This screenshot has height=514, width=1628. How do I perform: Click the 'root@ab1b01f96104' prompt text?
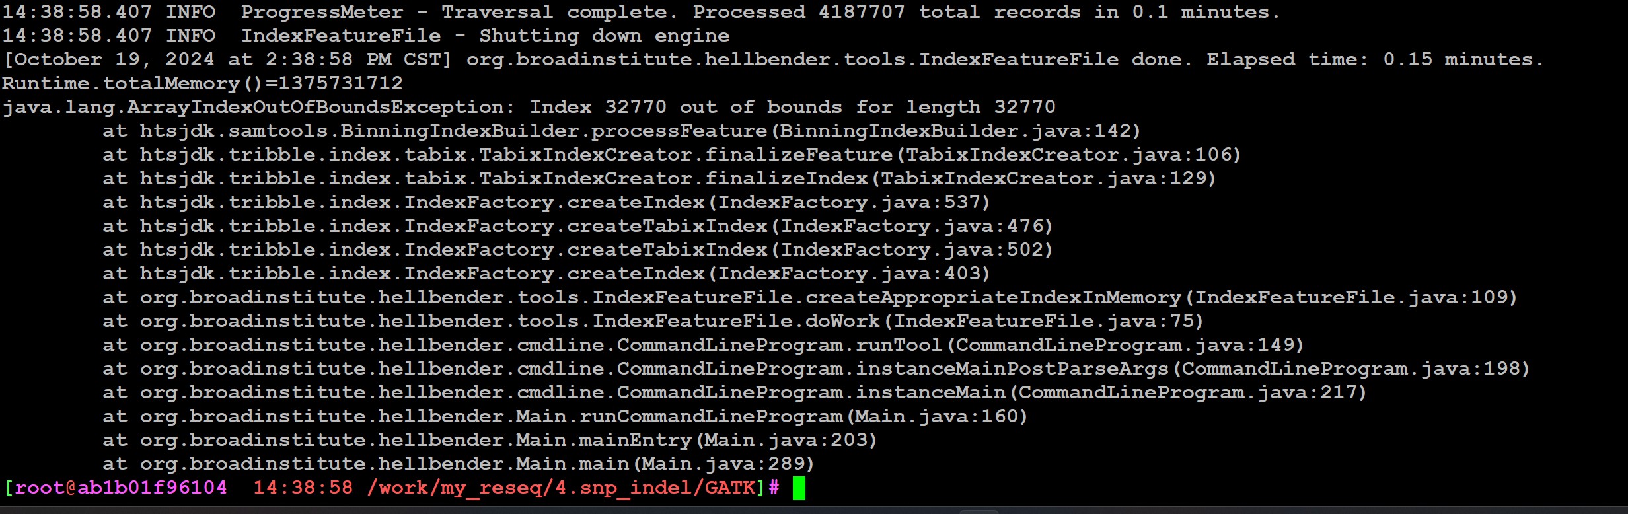121,488
